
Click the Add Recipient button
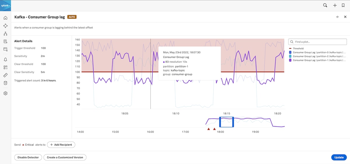[61, 144]
